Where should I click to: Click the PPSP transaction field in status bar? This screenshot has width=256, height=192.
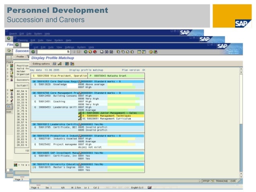pos(206,181)
